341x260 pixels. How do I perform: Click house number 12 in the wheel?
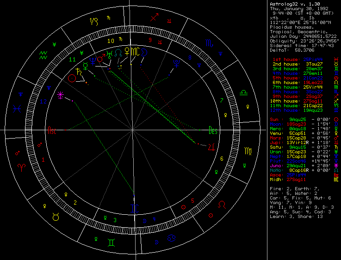tap(43, 101)
